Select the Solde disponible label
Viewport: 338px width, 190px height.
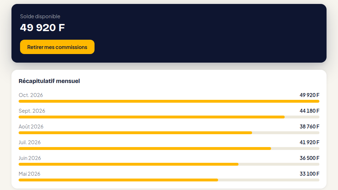tap(40, 16)
